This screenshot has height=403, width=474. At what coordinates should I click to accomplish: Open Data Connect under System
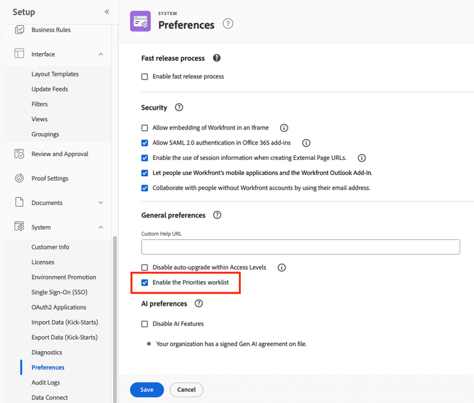pos(49,397)
